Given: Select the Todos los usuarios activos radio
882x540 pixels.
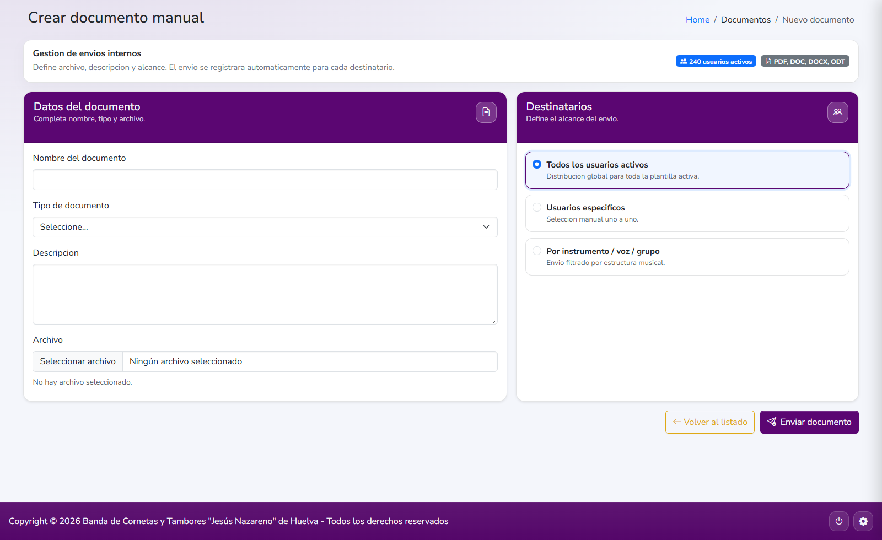Looking at the screenshot, I should pos(537,165).
